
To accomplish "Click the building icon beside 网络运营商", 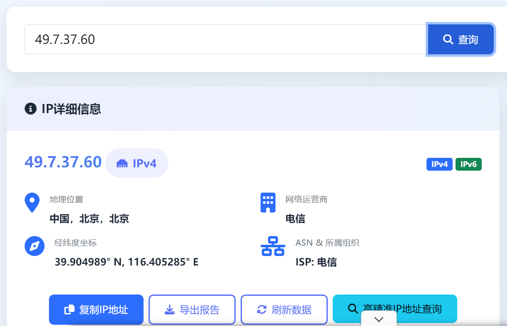I will pos(268,202).
